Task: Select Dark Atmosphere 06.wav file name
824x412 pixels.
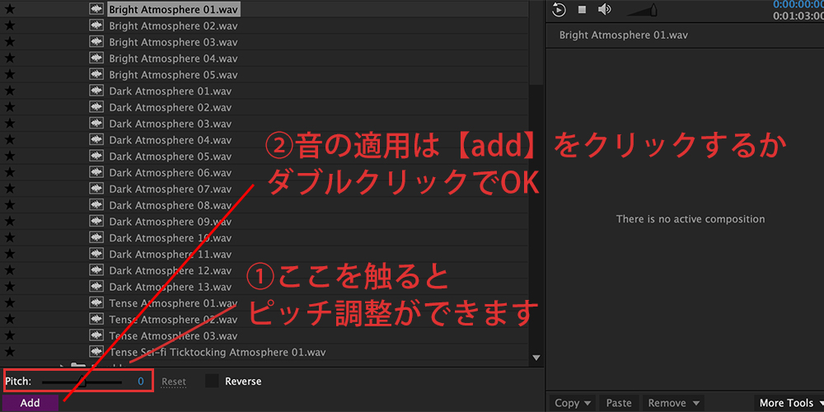Action: coord(171,172)
